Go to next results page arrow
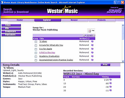The width and height of the screenshot is (125, 98). tap(94, 35)
